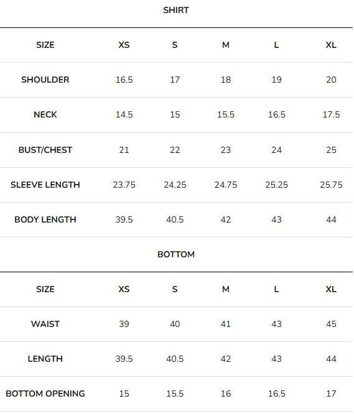The image size is (354, 414).
Task: Select shirt body length value 40.5
Action: click(175, 219)
